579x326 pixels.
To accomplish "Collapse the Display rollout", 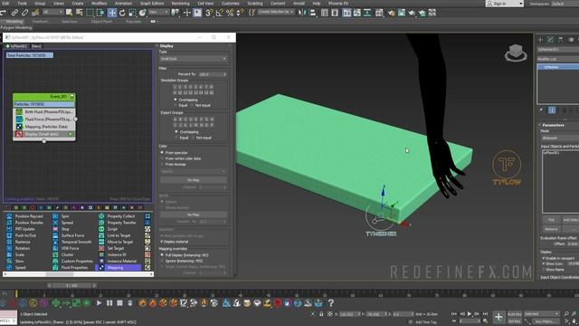I will (166, 46).
